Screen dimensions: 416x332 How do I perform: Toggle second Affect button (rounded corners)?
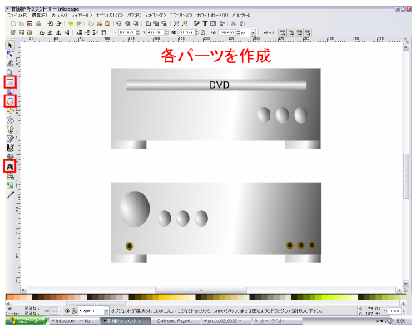coord(291,32)
